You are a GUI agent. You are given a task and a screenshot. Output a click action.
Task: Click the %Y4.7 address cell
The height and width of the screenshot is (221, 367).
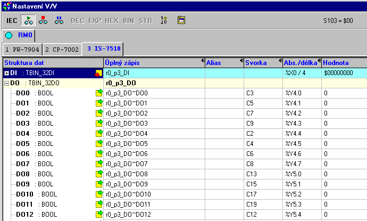pyautogui.click(x=302, y=164)
